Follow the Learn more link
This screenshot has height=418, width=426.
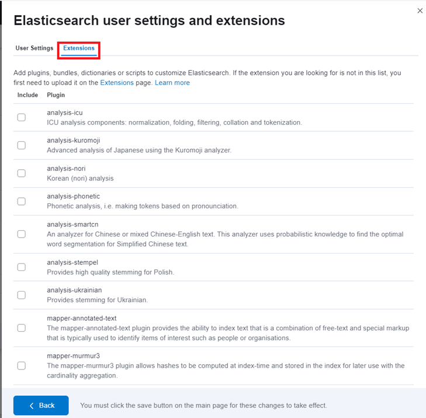pyautogui.click(x=172, y=83)
